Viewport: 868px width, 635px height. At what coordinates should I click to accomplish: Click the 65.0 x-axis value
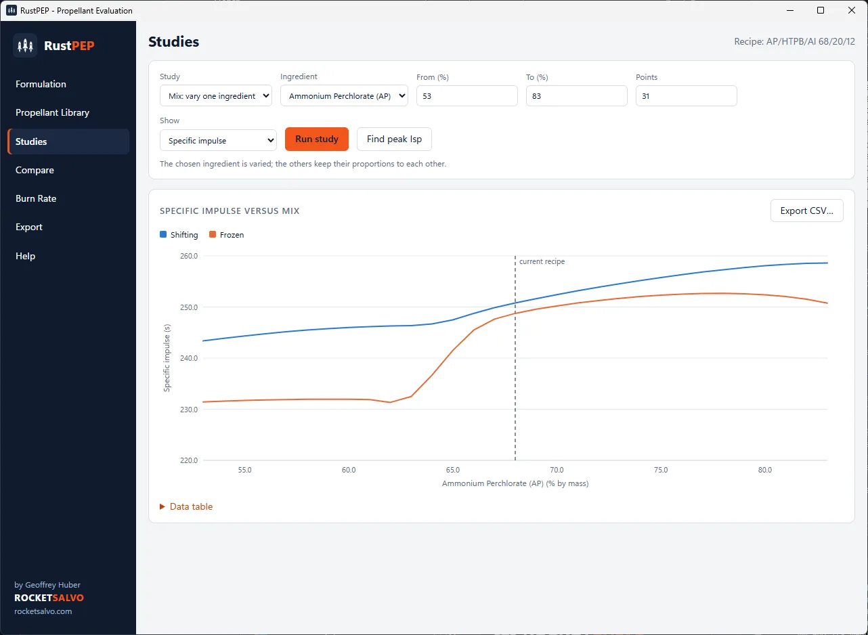(452, 470)
